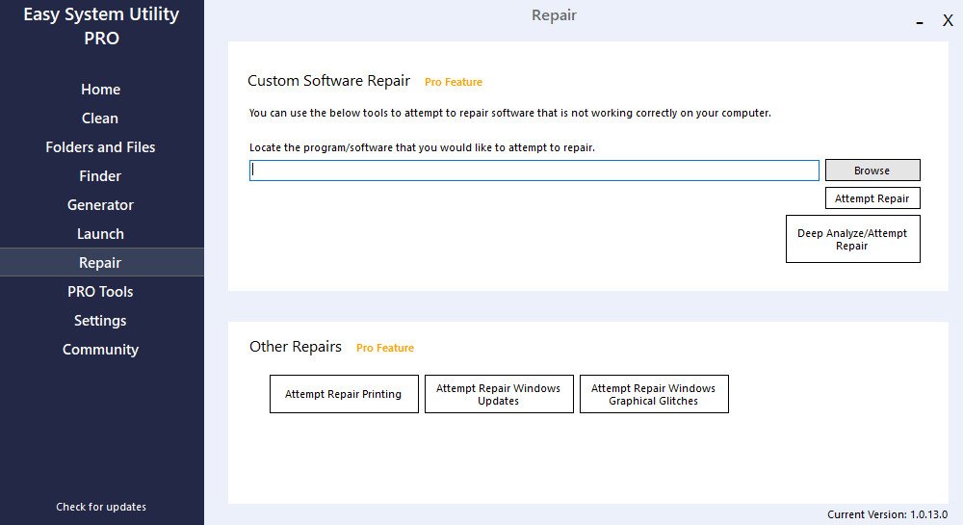This screenshot has height=525, width=963.
Task: Open PRO Tools from sidebar
Action: point(100,292)
